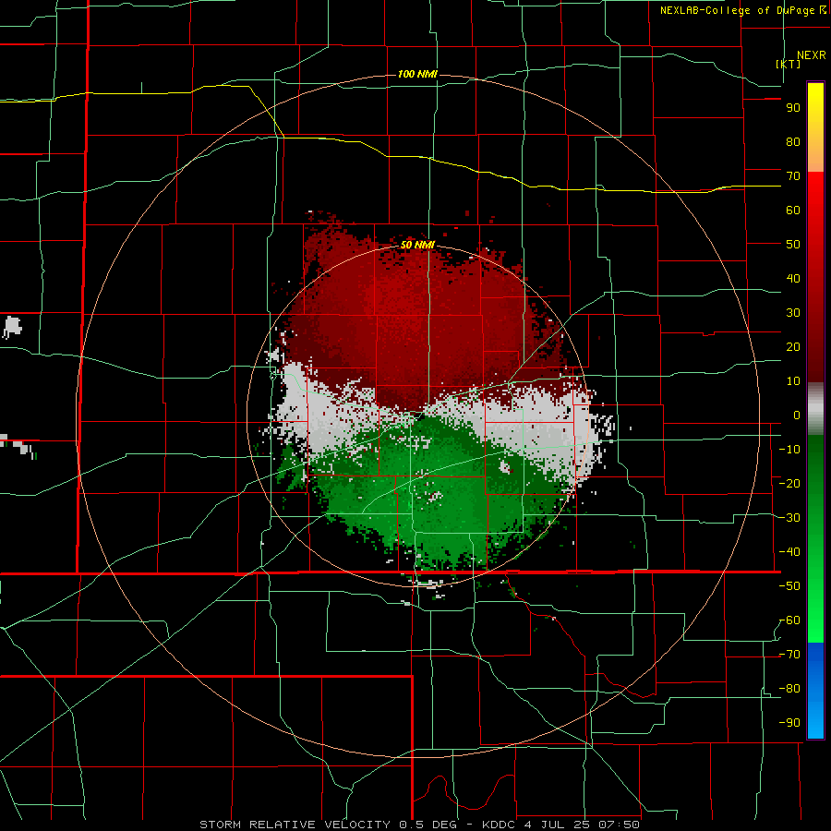Select the positive 40 knot scale value
The height and width of the screenshot is (831, 831).
(x=793, y=279)
